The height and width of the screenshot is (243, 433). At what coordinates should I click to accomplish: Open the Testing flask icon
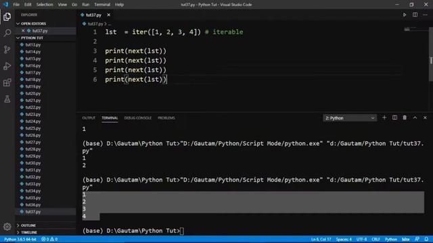tap(7, 99)
